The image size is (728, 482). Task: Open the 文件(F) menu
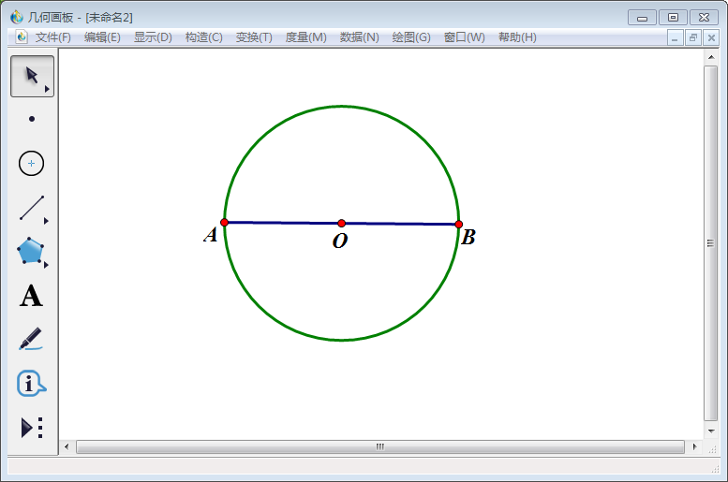53,37
